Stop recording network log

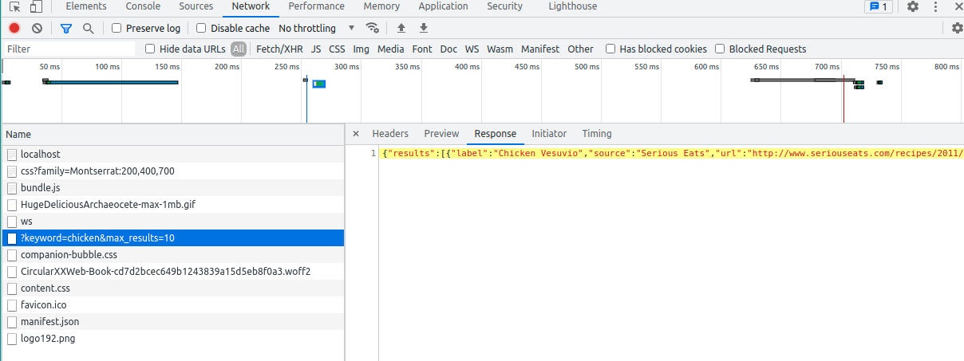(x=14, y=28)
